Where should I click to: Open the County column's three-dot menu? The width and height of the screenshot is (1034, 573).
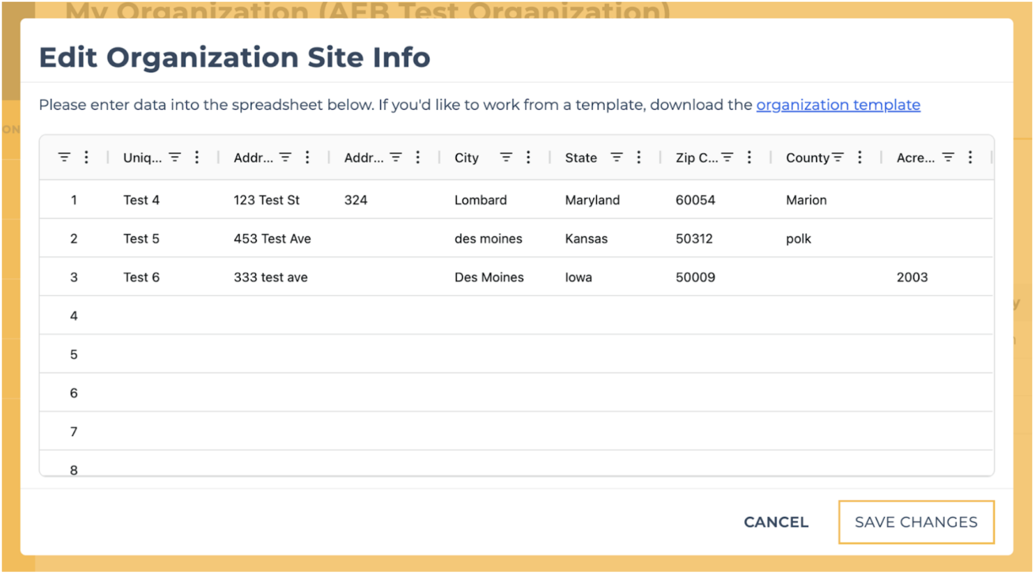(859, 157)
